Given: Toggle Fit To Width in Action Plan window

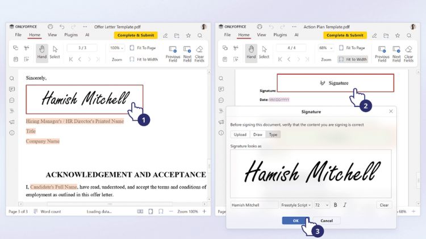Looking at the screenshot, I should click(x=353, y=59).
